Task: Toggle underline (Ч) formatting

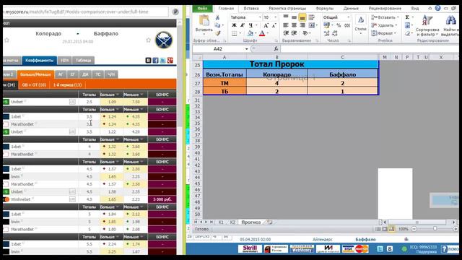Action: pos(250,25)
